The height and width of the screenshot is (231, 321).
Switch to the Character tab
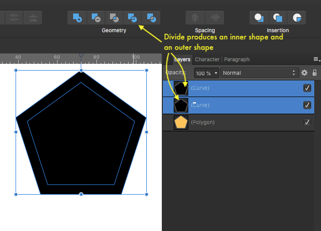pos(207,60)
